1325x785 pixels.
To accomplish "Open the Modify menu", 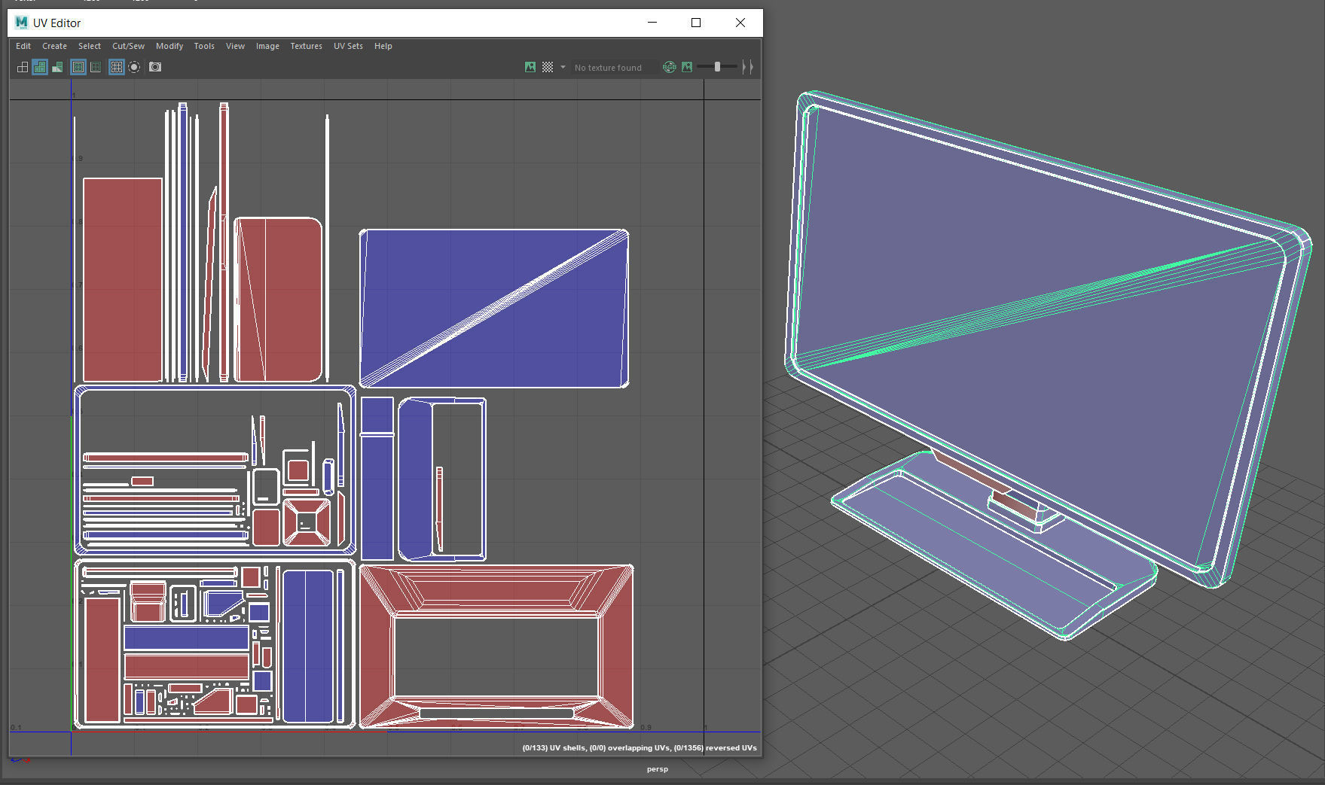I will 169,46.
